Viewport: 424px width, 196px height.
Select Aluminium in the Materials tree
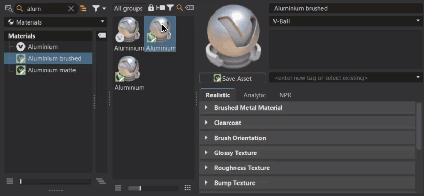point(43,47)
